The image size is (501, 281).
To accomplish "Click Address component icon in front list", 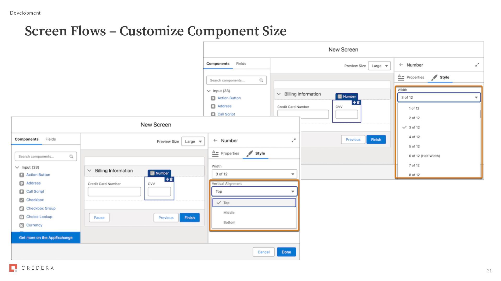I will pyautogui.click(x=22, y=183).
